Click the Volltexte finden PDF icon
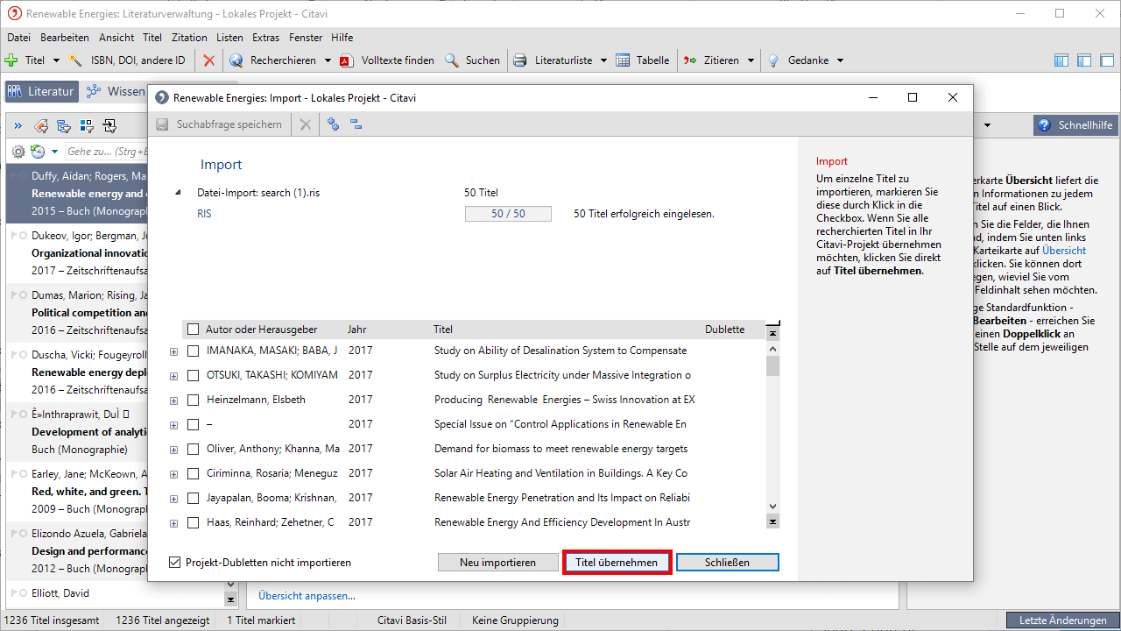The width and height of the screenshot is (1121, 631). pos(346,60)
